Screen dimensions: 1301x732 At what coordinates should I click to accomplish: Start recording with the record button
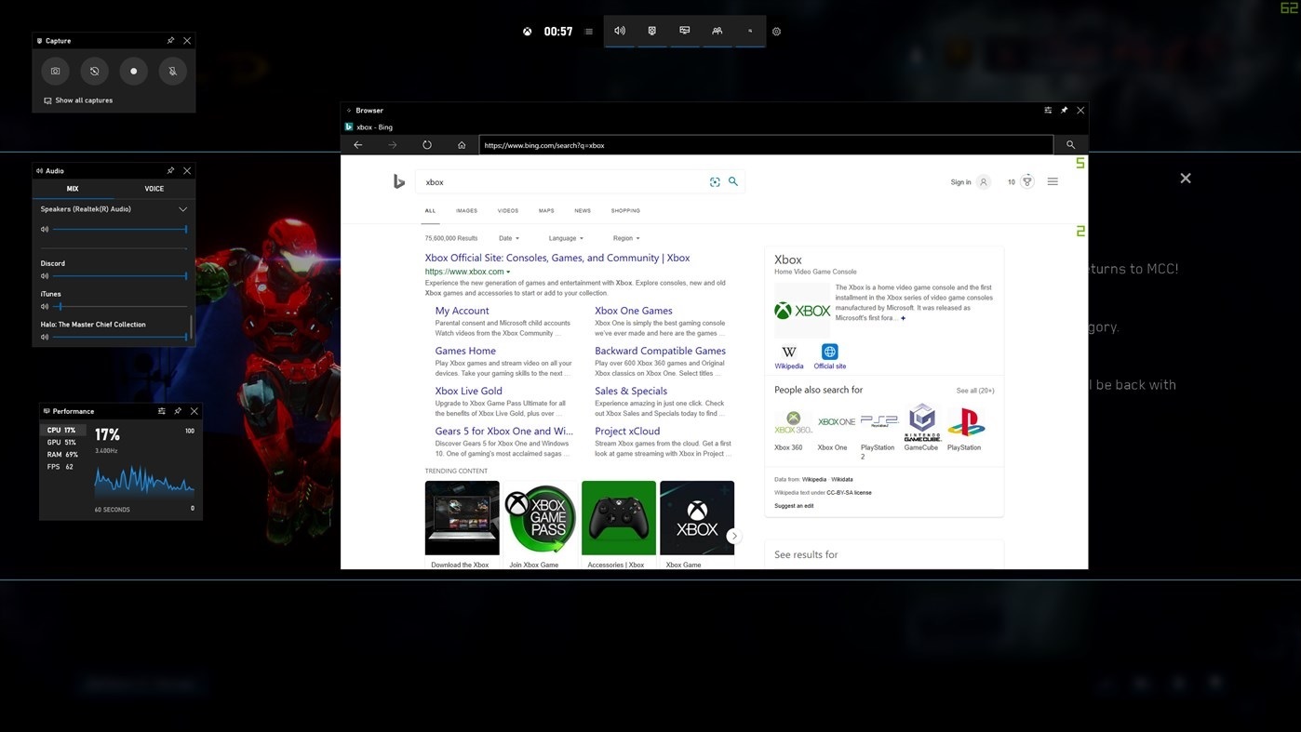[x=133, y=71]
